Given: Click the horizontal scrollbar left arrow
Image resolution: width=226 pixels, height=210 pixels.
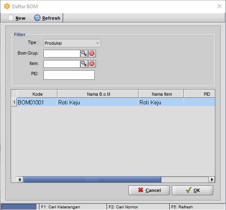Looking at the screenshot, I should tap(20, 180).
